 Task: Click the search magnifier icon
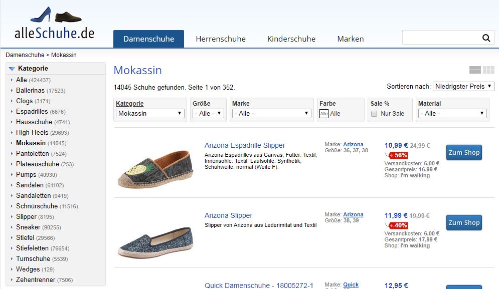[x=485, y=38]
